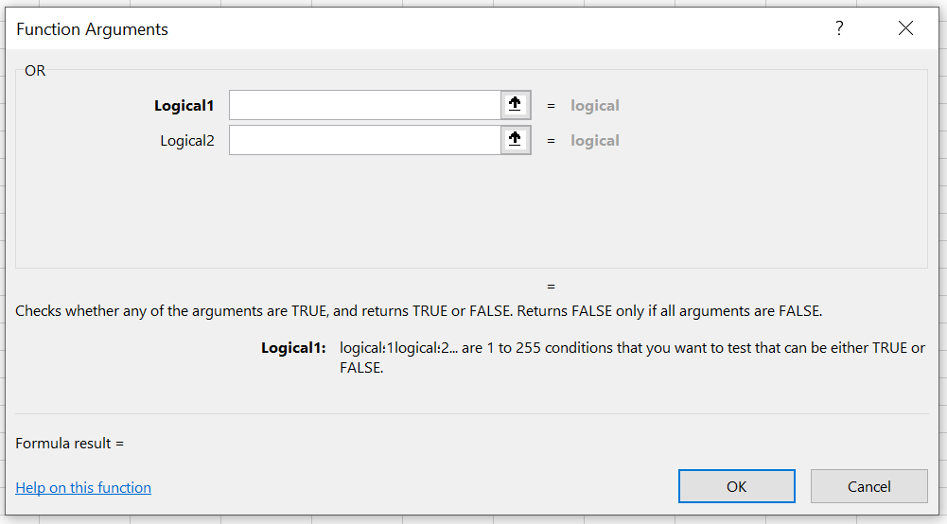Select the Logical2 argument label

click(x=187, y=141)
